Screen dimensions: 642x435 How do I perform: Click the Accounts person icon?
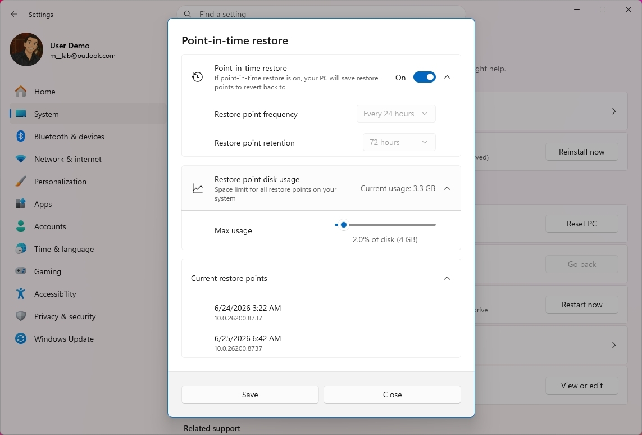(x=20, y=226)
